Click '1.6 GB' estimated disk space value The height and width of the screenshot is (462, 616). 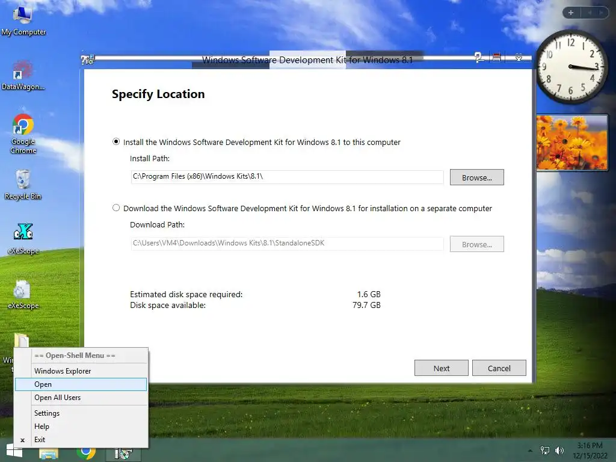pyautogui.click(x=369, y=294)
